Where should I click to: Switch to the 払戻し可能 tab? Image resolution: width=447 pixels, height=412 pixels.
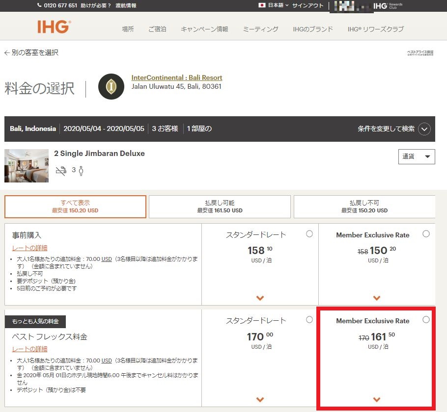tap(220, 206)
